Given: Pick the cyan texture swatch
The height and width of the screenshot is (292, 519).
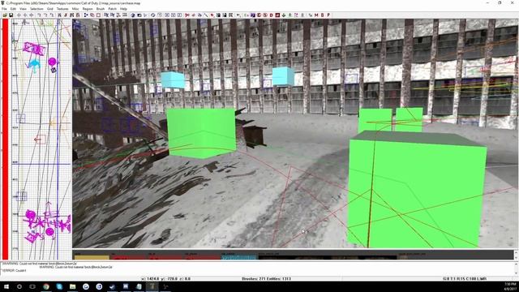Looking at the screenshot, I should pyautogui.click(x=238, y=257).
